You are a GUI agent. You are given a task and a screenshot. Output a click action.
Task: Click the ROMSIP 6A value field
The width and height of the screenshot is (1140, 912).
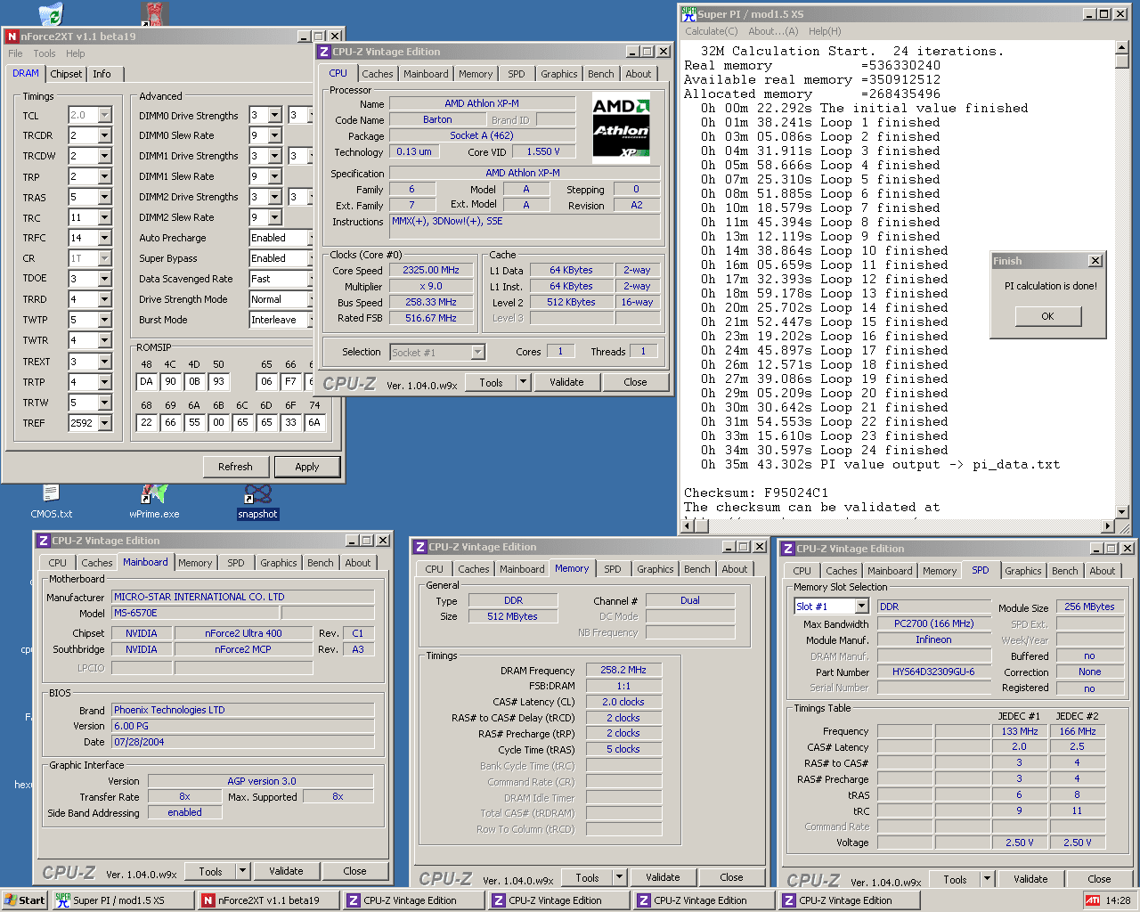(314, 423)
